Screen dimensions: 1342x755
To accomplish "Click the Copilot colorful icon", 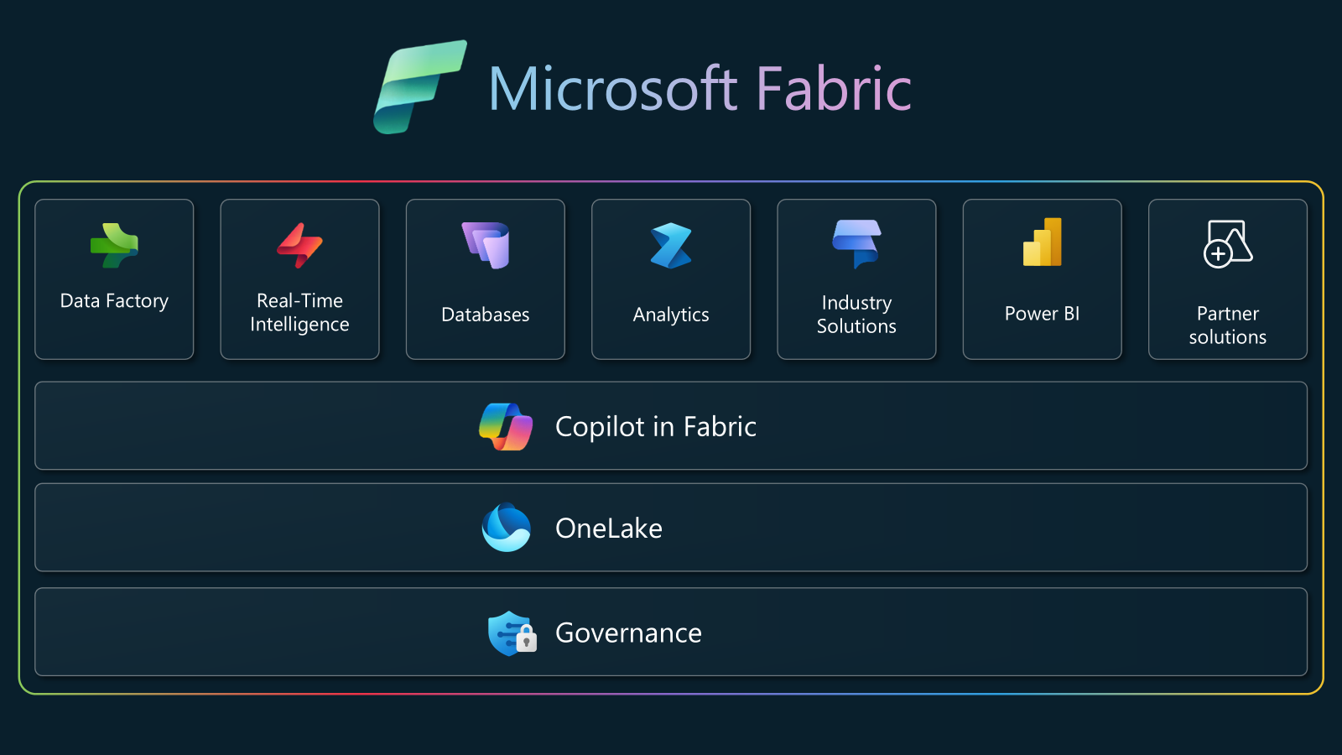I will pos(506,426).
